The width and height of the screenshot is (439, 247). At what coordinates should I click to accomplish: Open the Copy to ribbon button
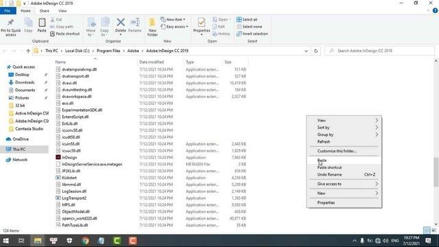pos(104,27)
